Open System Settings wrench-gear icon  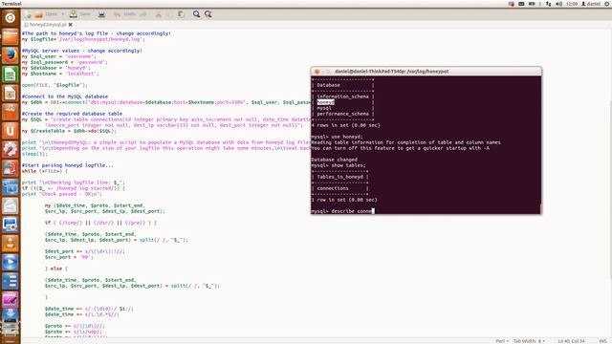tap(11, 149)
